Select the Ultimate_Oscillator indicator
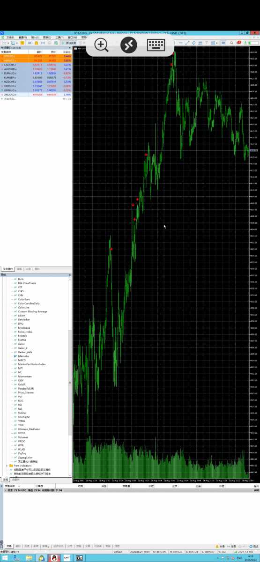This screenshot has width=260, height=562. click(29, 429)
